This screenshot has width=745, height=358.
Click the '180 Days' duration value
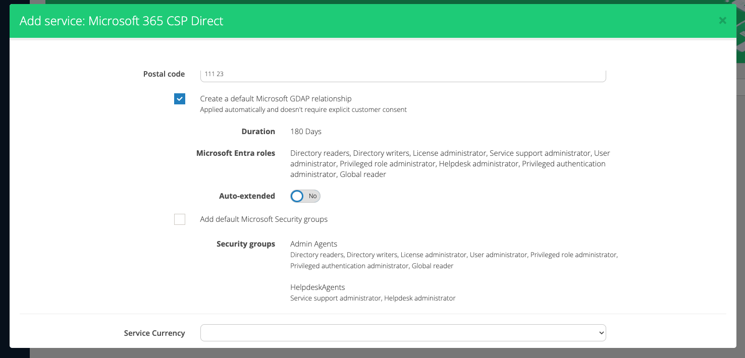point(306,132)
